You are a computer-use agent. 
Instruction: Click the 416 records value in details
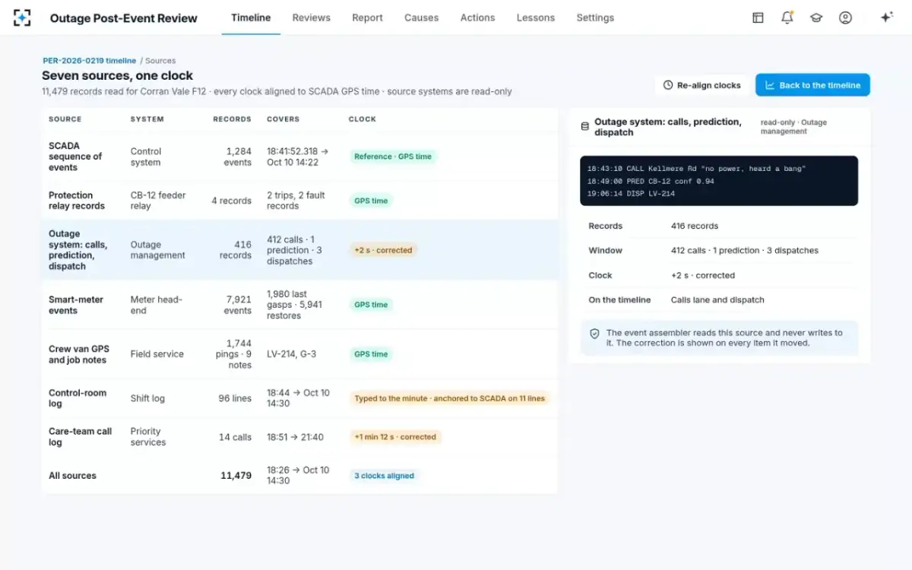[x=695, y=226]
